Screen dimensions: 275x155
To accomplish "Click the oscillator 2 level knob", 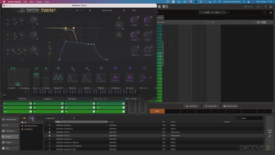I will click(34, 34).
